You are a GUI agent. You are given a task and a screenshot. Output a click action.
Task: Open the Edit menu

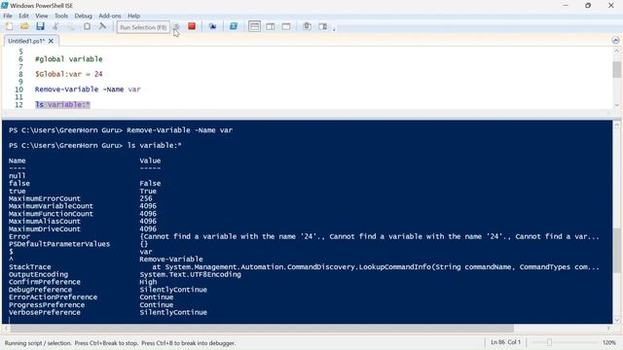(x=23, y=16)
